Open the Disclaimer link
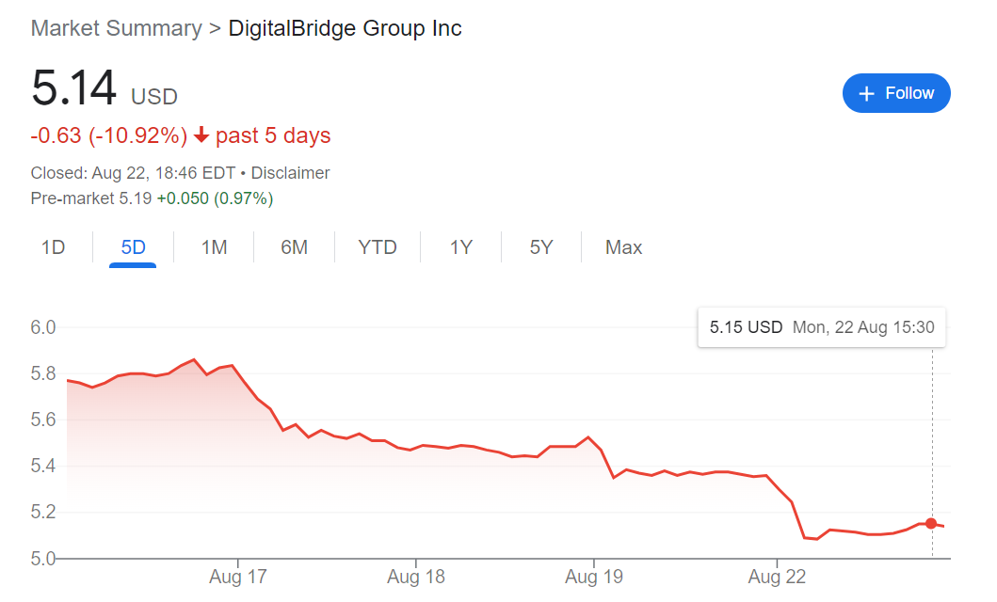The image size is (997, 602). (x=290, y=172)
